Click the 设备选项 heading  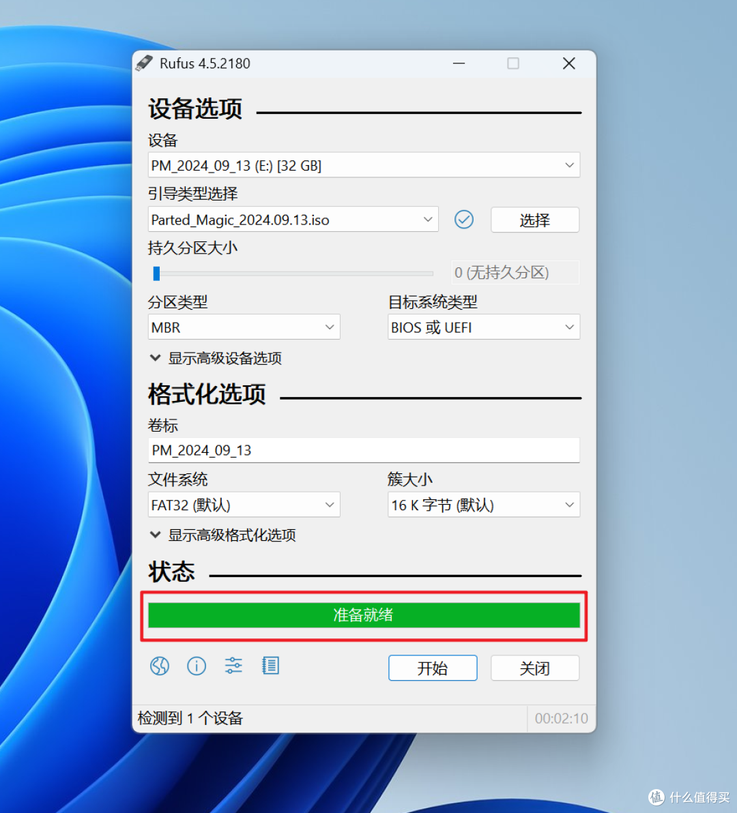(x=195, y=109)
